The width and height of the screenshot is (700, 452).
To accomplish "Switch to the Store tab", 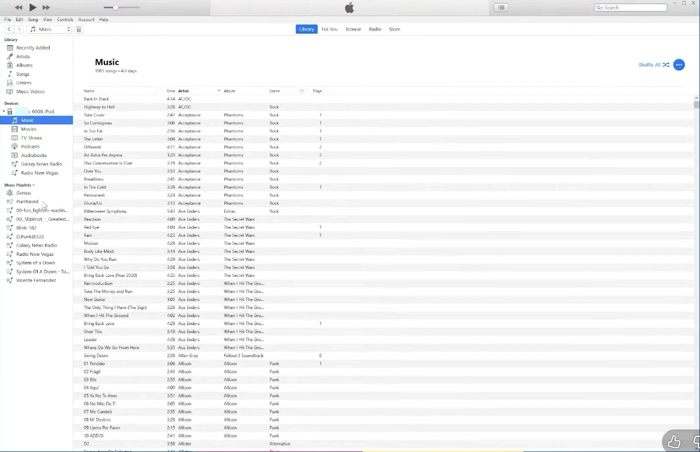I will point(394,29).
